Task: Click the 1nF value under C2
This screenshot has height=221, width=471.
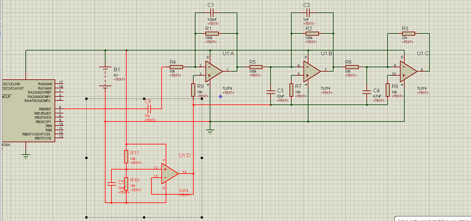Action: 306,20
